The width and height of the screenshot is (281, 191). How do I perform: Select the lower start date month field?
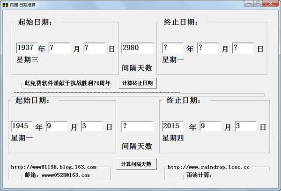click(x=56, y=126)
